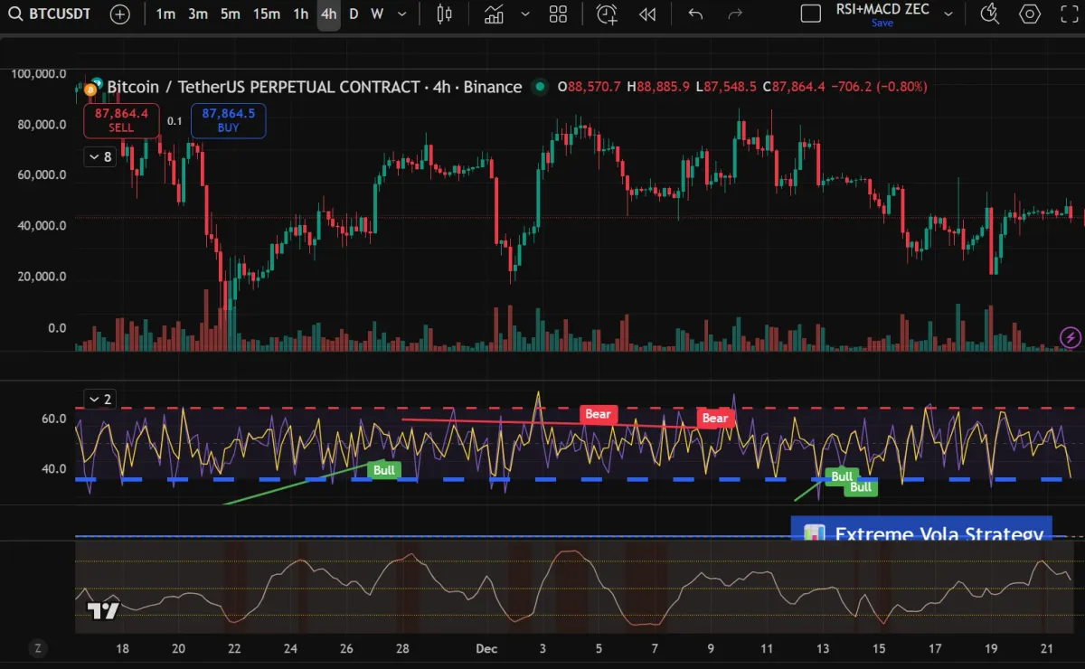Expand the indicators favorites dropdown arrow

point(524,14)
